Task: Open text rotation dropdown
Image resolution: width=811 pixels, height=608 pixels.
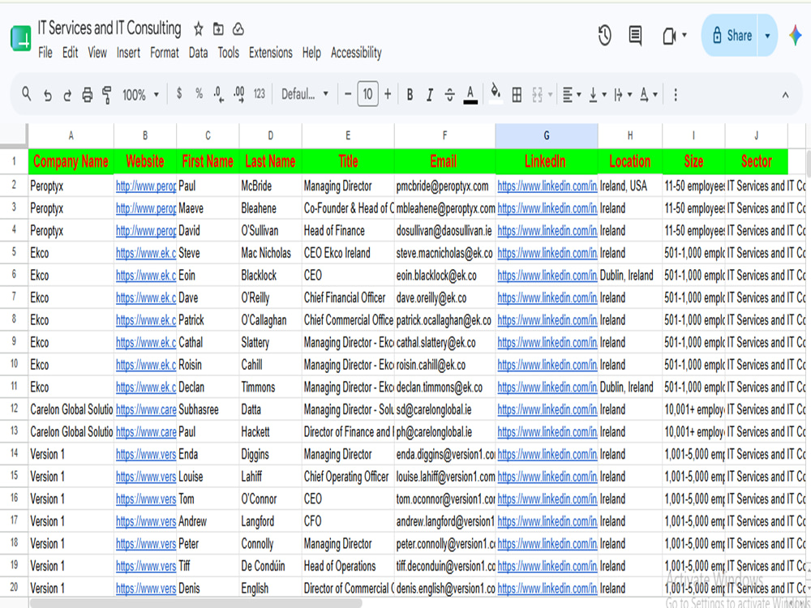Action: click(648, 95)
